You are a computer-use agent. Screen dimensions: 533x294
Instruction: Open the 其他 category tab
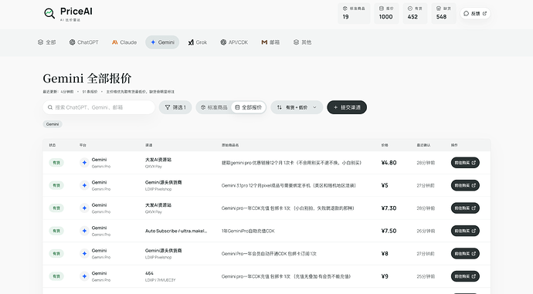(302, 42)
